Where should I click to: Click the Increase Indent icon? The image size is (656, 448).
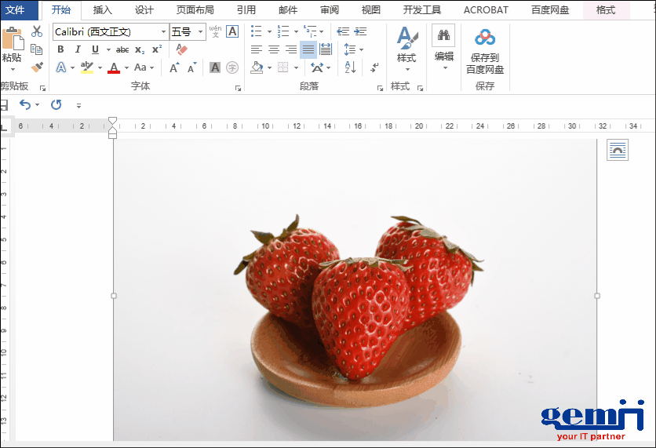point(359,31)
